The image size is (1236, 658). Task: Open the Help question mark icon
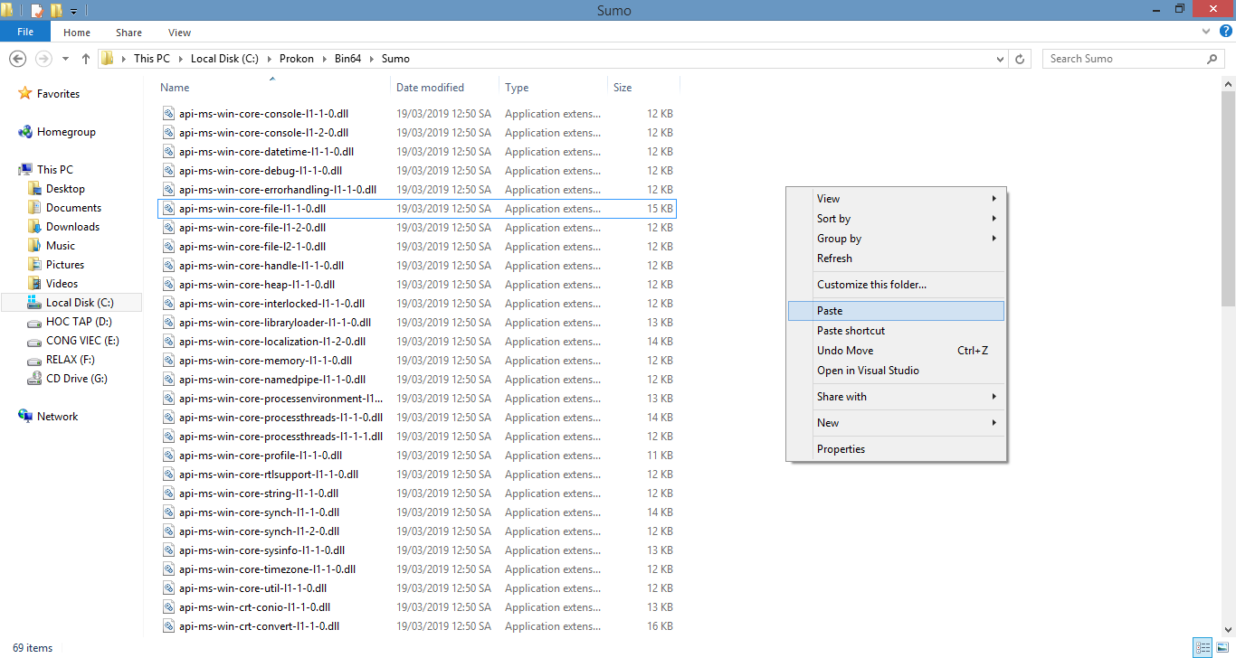1225,32
